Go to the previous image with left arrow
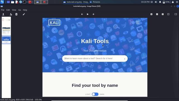 coord(82,14)
